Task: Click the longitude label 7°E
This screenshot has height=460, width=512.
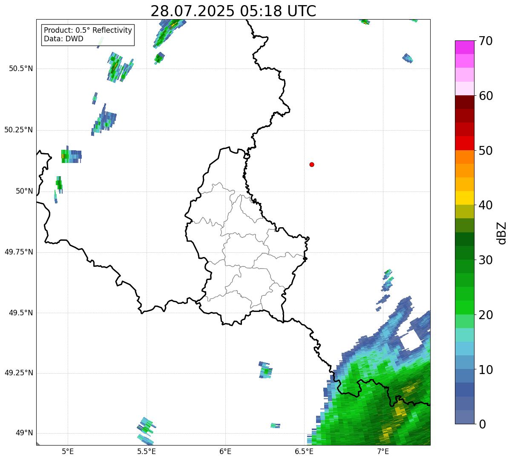Action: pyautogui.click(x=383, y=451)
